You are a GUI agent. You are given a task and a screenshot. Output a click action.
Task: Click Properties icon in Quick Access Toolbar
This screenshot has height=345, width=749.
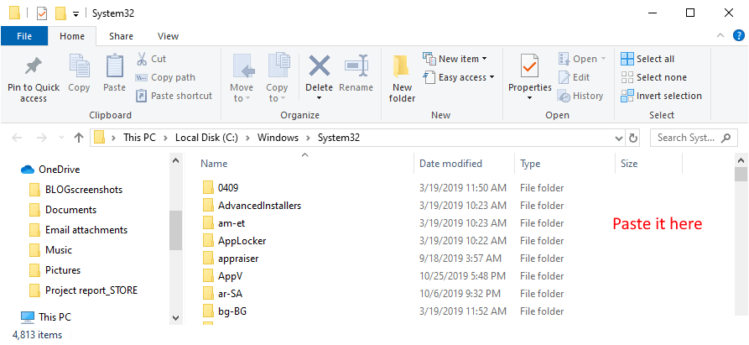pos(42,13)
